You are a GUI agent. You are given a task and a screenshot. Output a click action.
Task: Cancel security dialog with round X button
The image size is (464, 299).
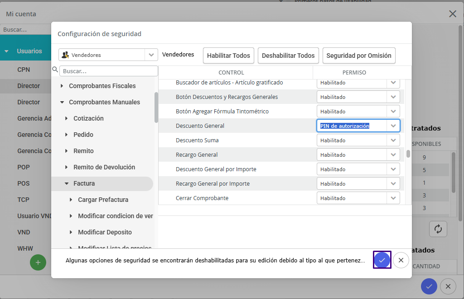(401, 260)
